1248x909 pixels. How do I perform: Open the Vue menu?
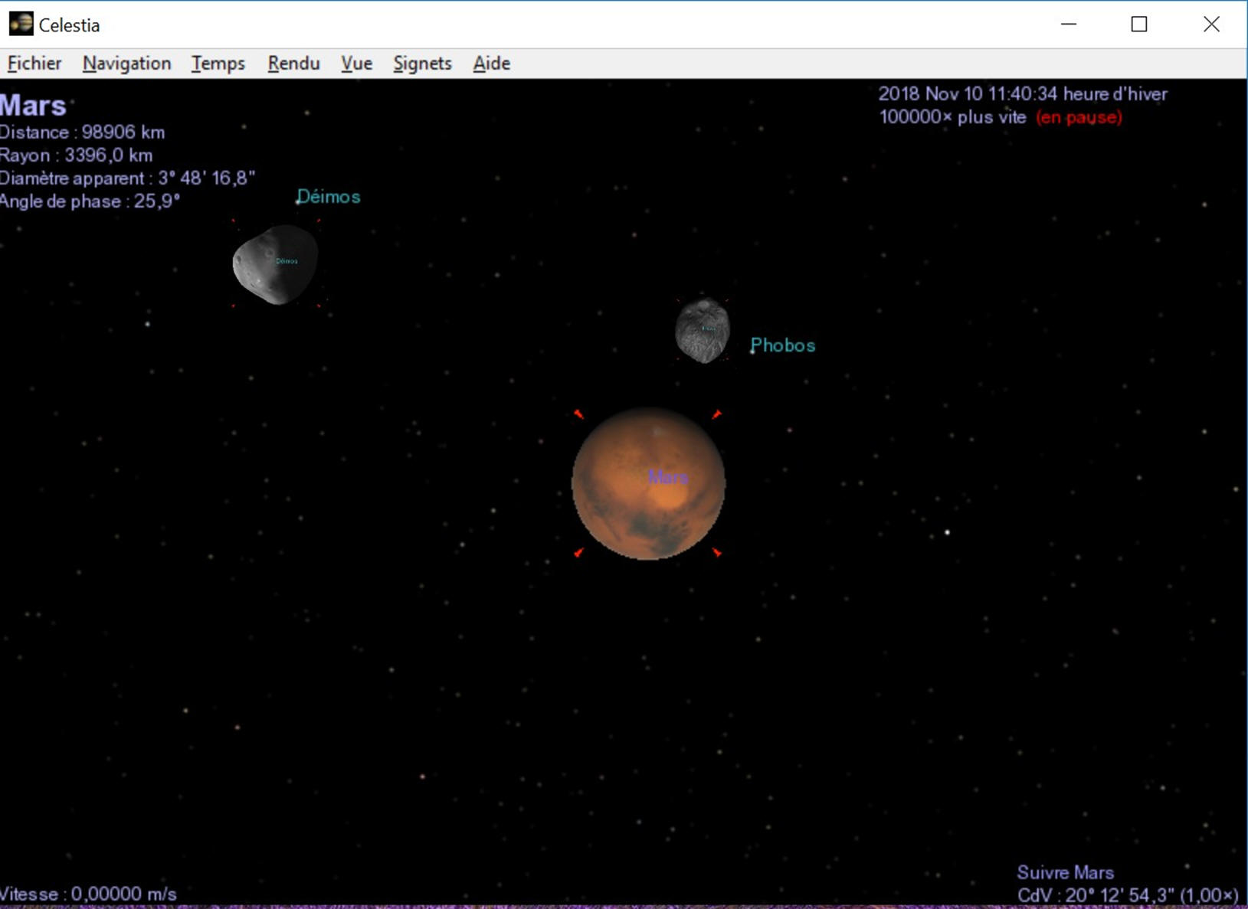[x=356, y=64]
